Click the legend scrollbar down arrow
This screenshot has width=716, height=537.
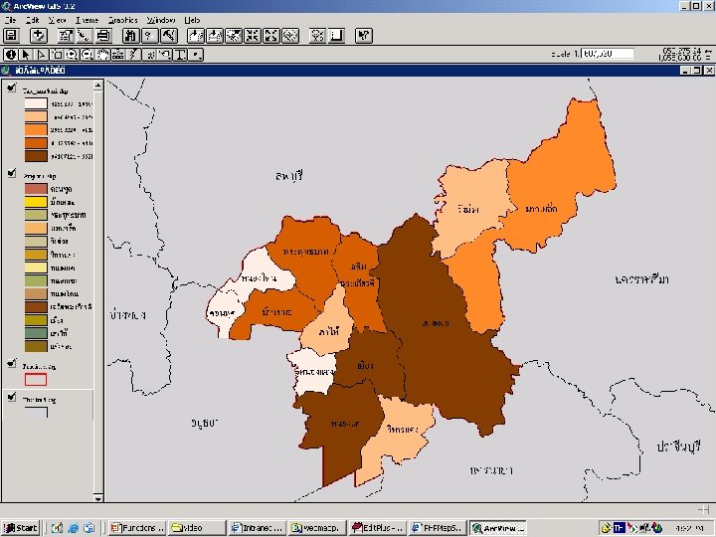98,498
